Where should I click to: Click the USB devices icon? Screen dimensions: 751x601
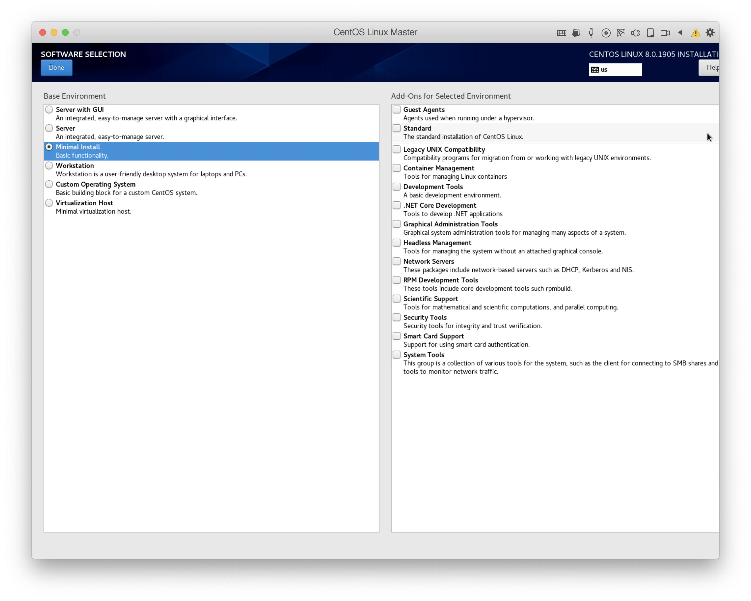pyautogui.click(x=591, y=33)
